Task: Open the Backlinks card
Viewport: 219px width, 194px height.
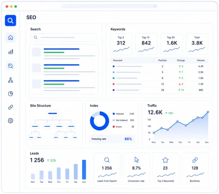Action: (195, 169)
